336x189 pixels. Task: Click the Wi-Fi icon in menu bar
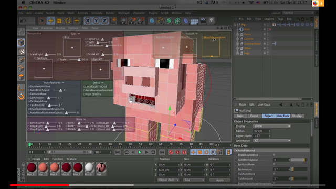[x=251, y=3]
